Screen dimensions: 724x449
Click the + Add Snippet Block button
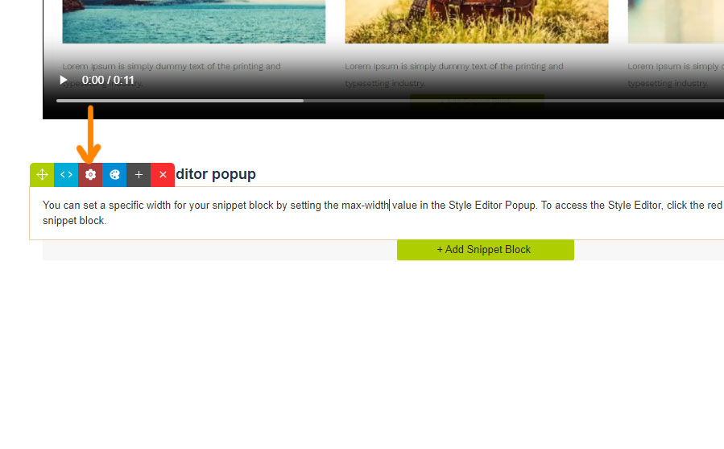pyautogui.click(x=486, y=250)
